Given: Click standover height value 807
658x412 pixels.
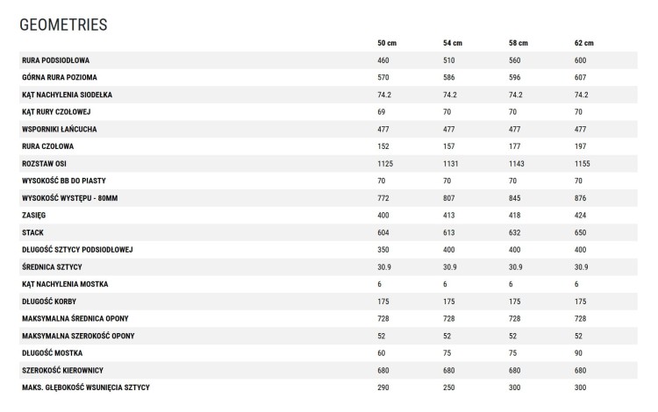Looking at the screenshot, I should (x=449, y=198).
